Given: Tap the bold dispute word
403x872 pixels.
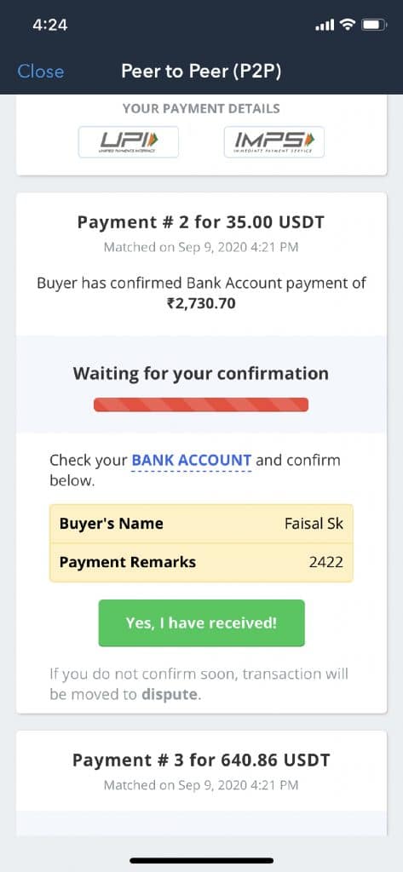Looking at the screenshot, I should [x=170, y=695].
